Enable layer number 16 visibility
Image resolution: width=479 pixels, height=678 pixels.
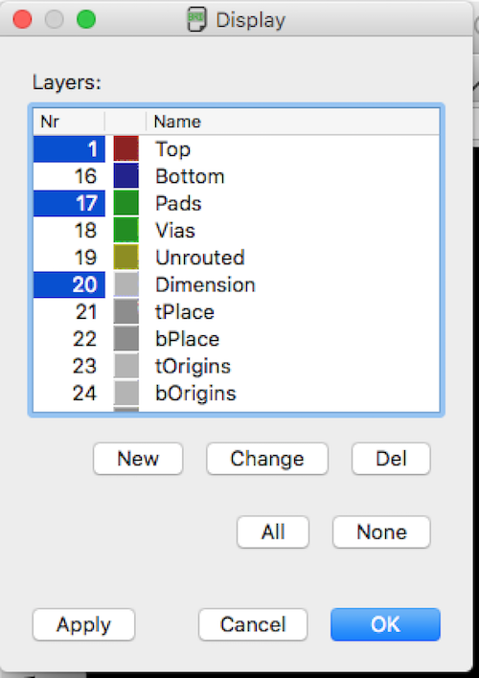69,176
